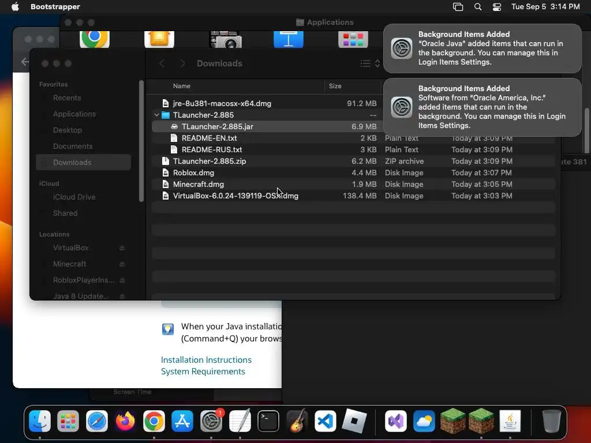Click the Apple menu icon
Viewport: 591px width, 443px height.
coord(15,6)
